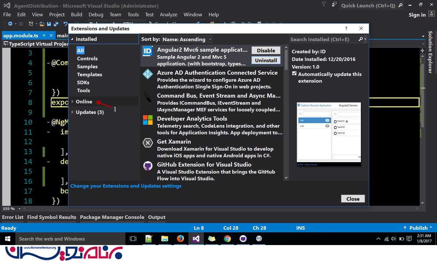Switch to the Error List tab
Viewport: 437px width, 261px height.
pos(13,217)
